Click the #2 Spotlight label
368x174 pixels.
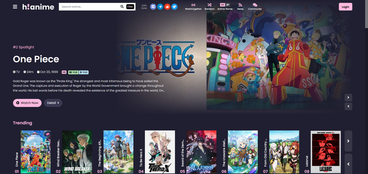pyautogui.click(x=23, y=47)
